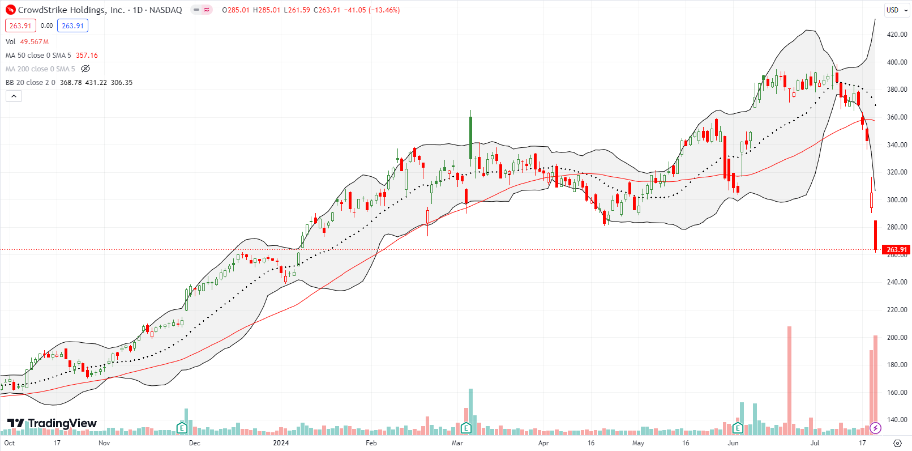This screenshot has height=451, width=912.
Task: Click the L261.59 low price value
Action: pos(296,10)
